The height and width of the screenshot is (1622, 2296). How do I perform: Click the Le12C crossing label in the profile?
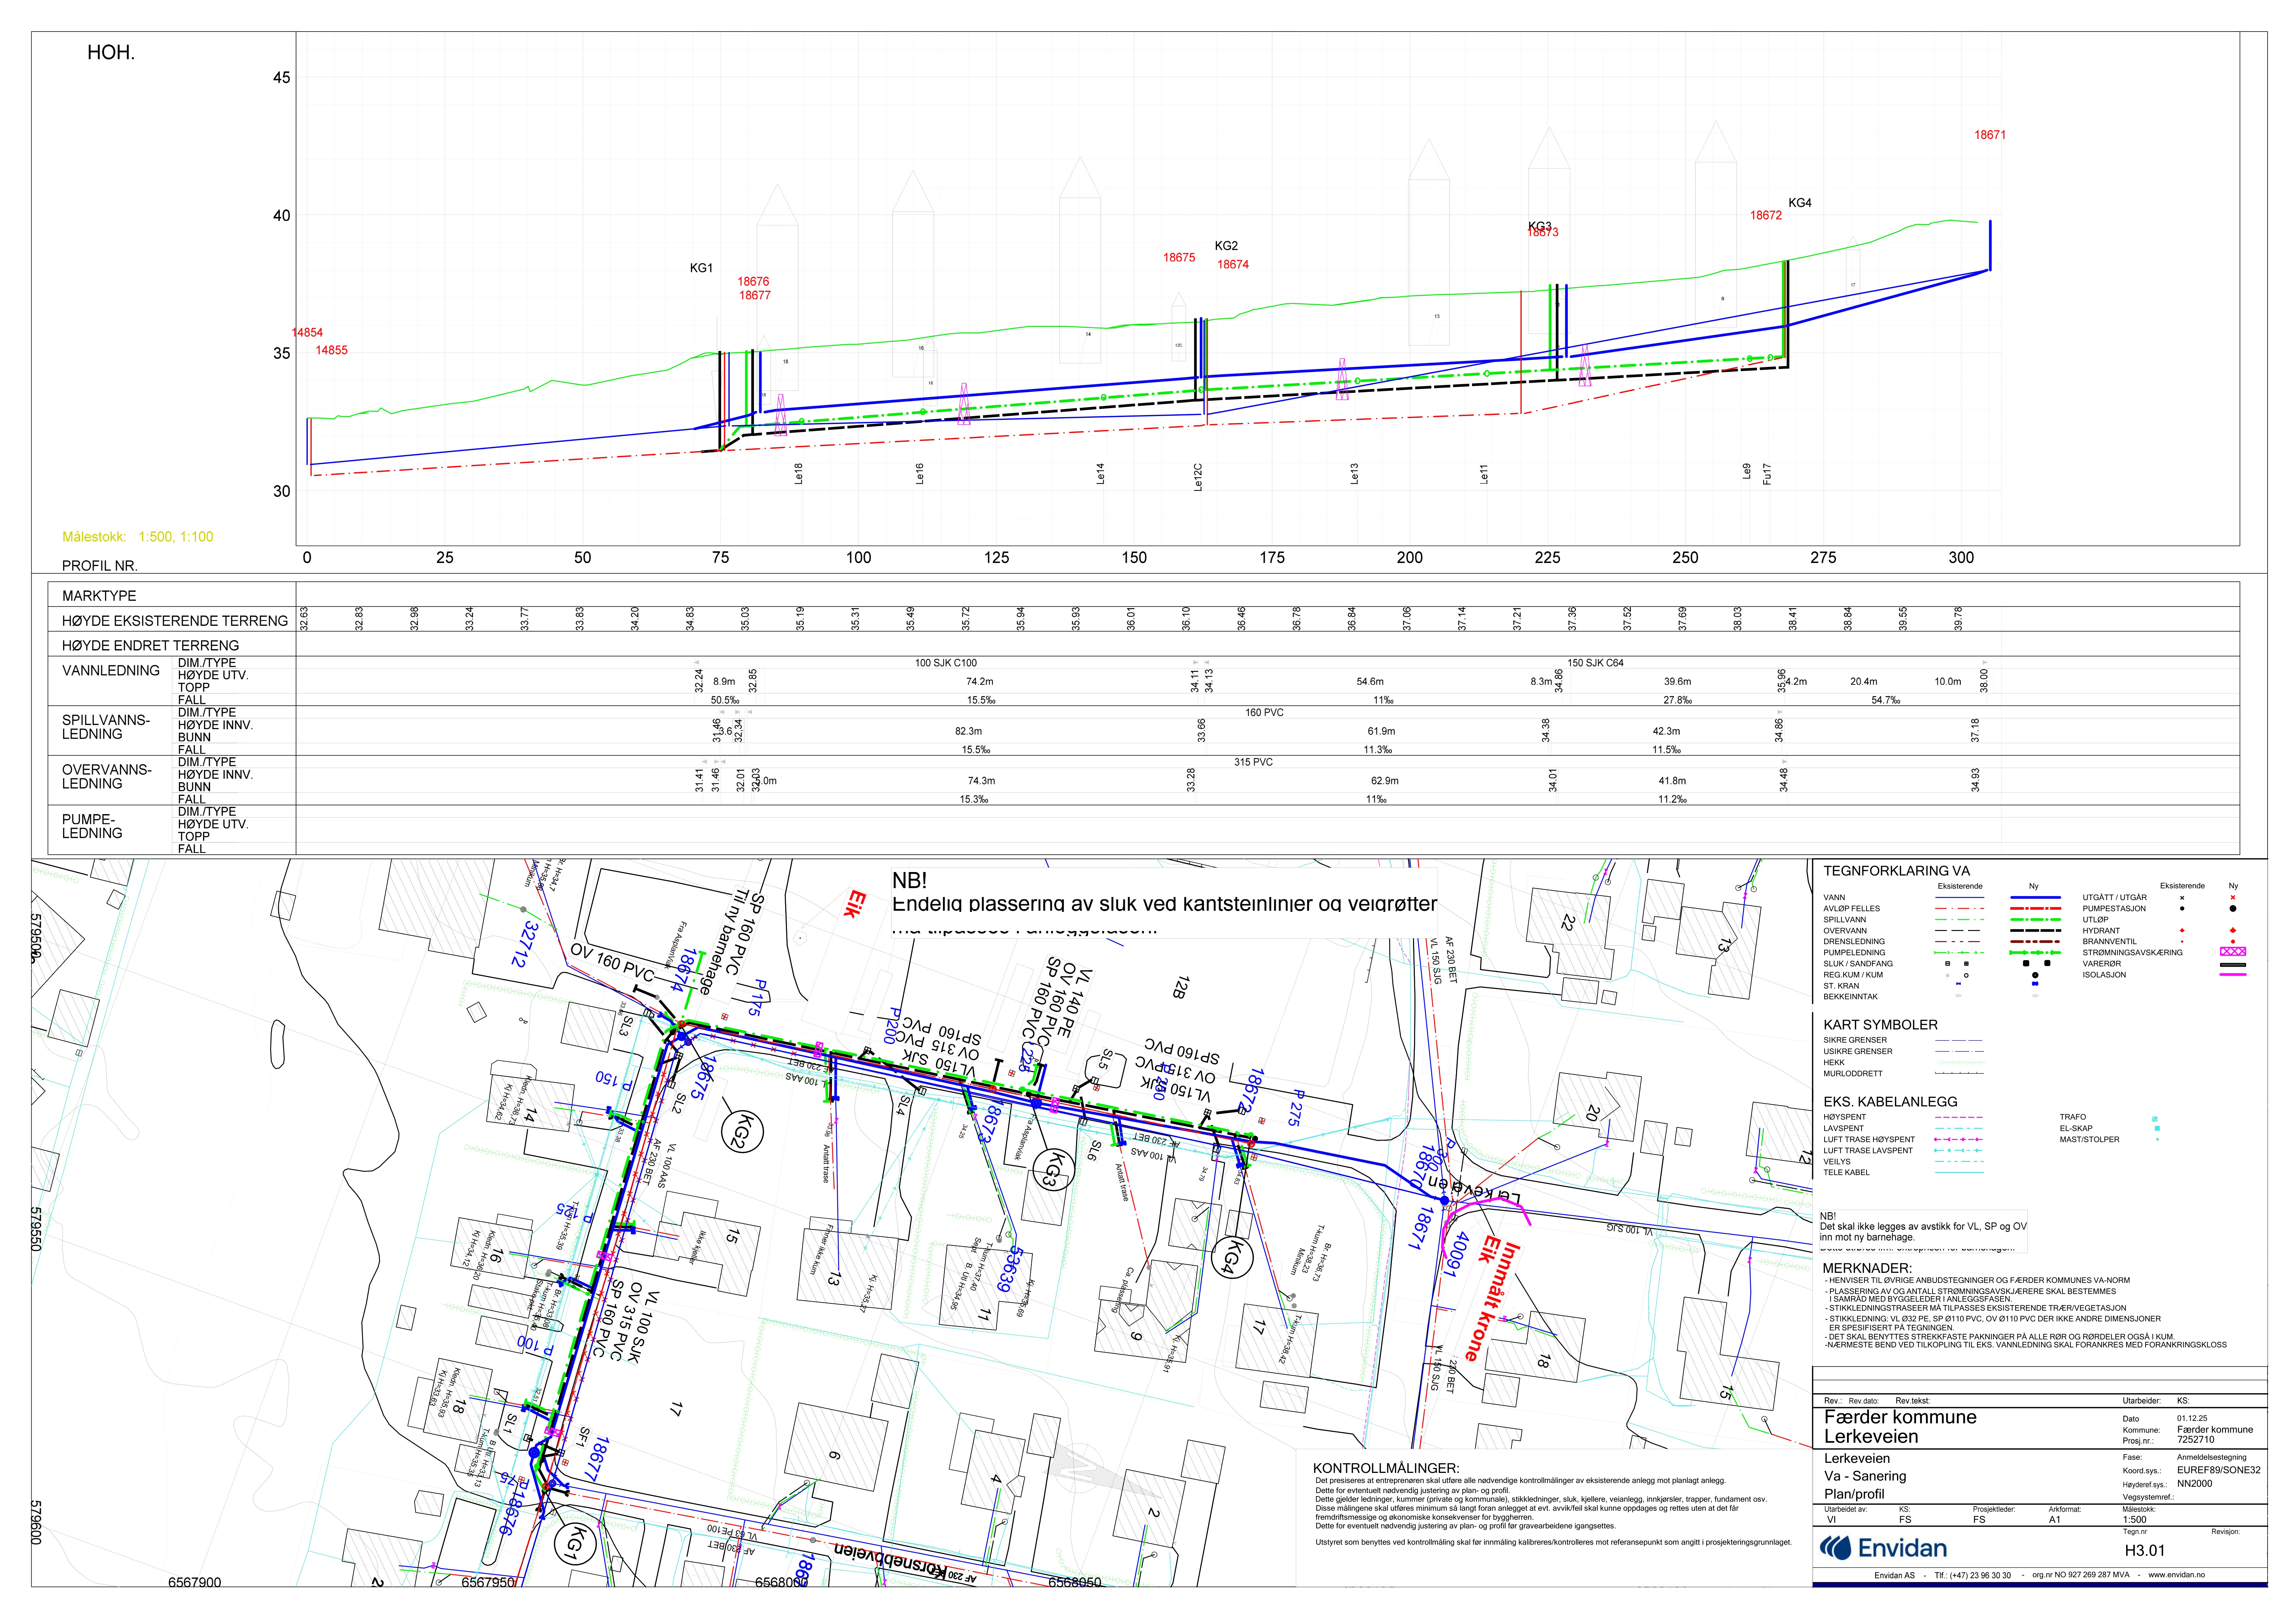click(x=1198, y=477)
